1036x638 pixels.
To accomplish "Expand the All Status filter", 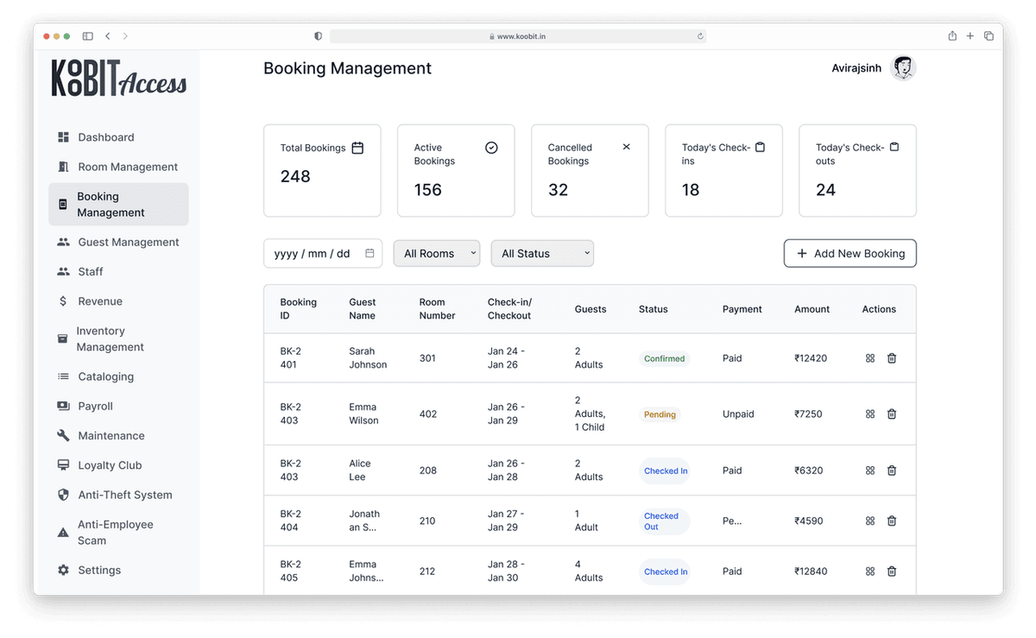I will (x=541, y=253).
